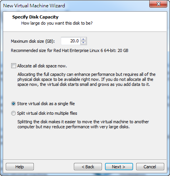Click the 'Split virtual disk into multiple files' label
Image resolution: width=170 pixels, height=176 pixels.
point(47,113)
